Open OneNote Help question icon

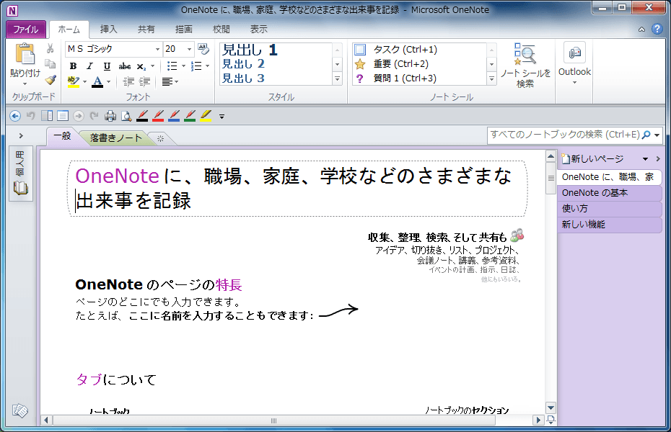[x=657, y=29]
